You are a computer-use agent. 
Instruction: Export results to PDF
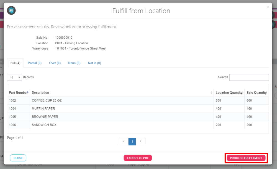138,158
